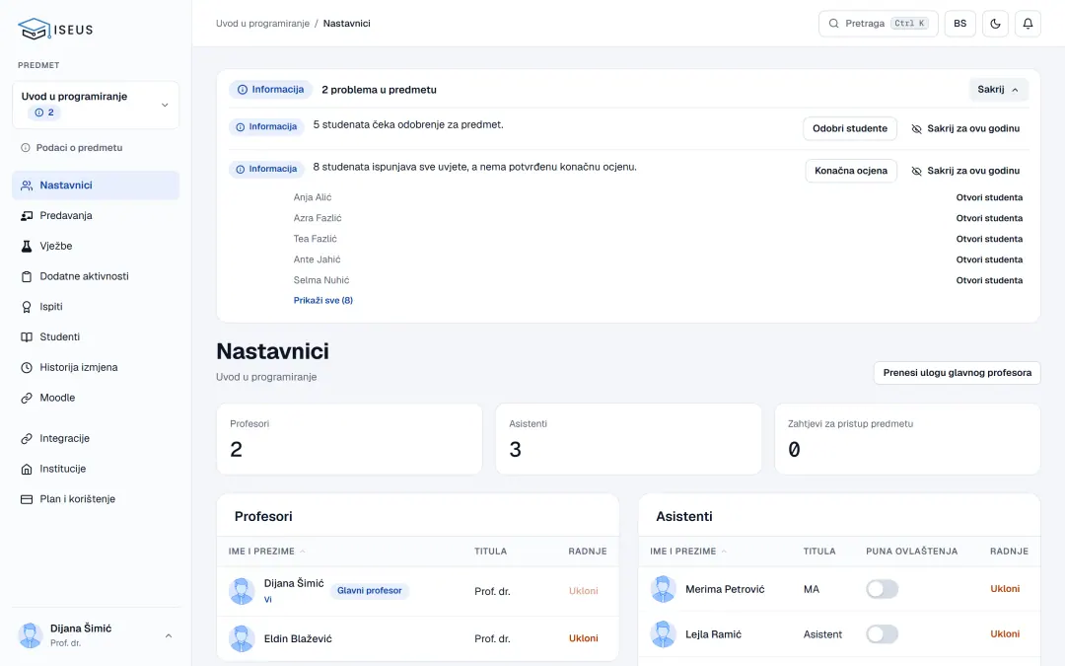Open Vježbe from the flask icon
This screenshot has height=666, width=1065.
(27, 246)
